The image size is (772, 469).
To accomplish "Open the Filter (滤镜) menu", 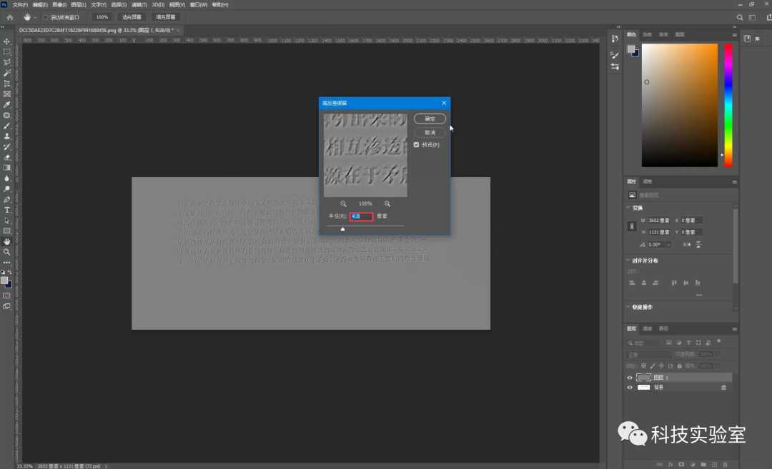I will pyautogui.click(x=138, y=4).
